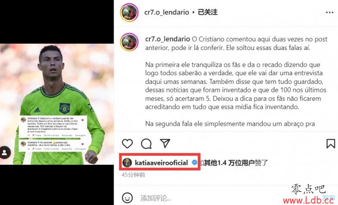
Task: Open the katiaaveirooficial profile link
Action: point(161,163)
